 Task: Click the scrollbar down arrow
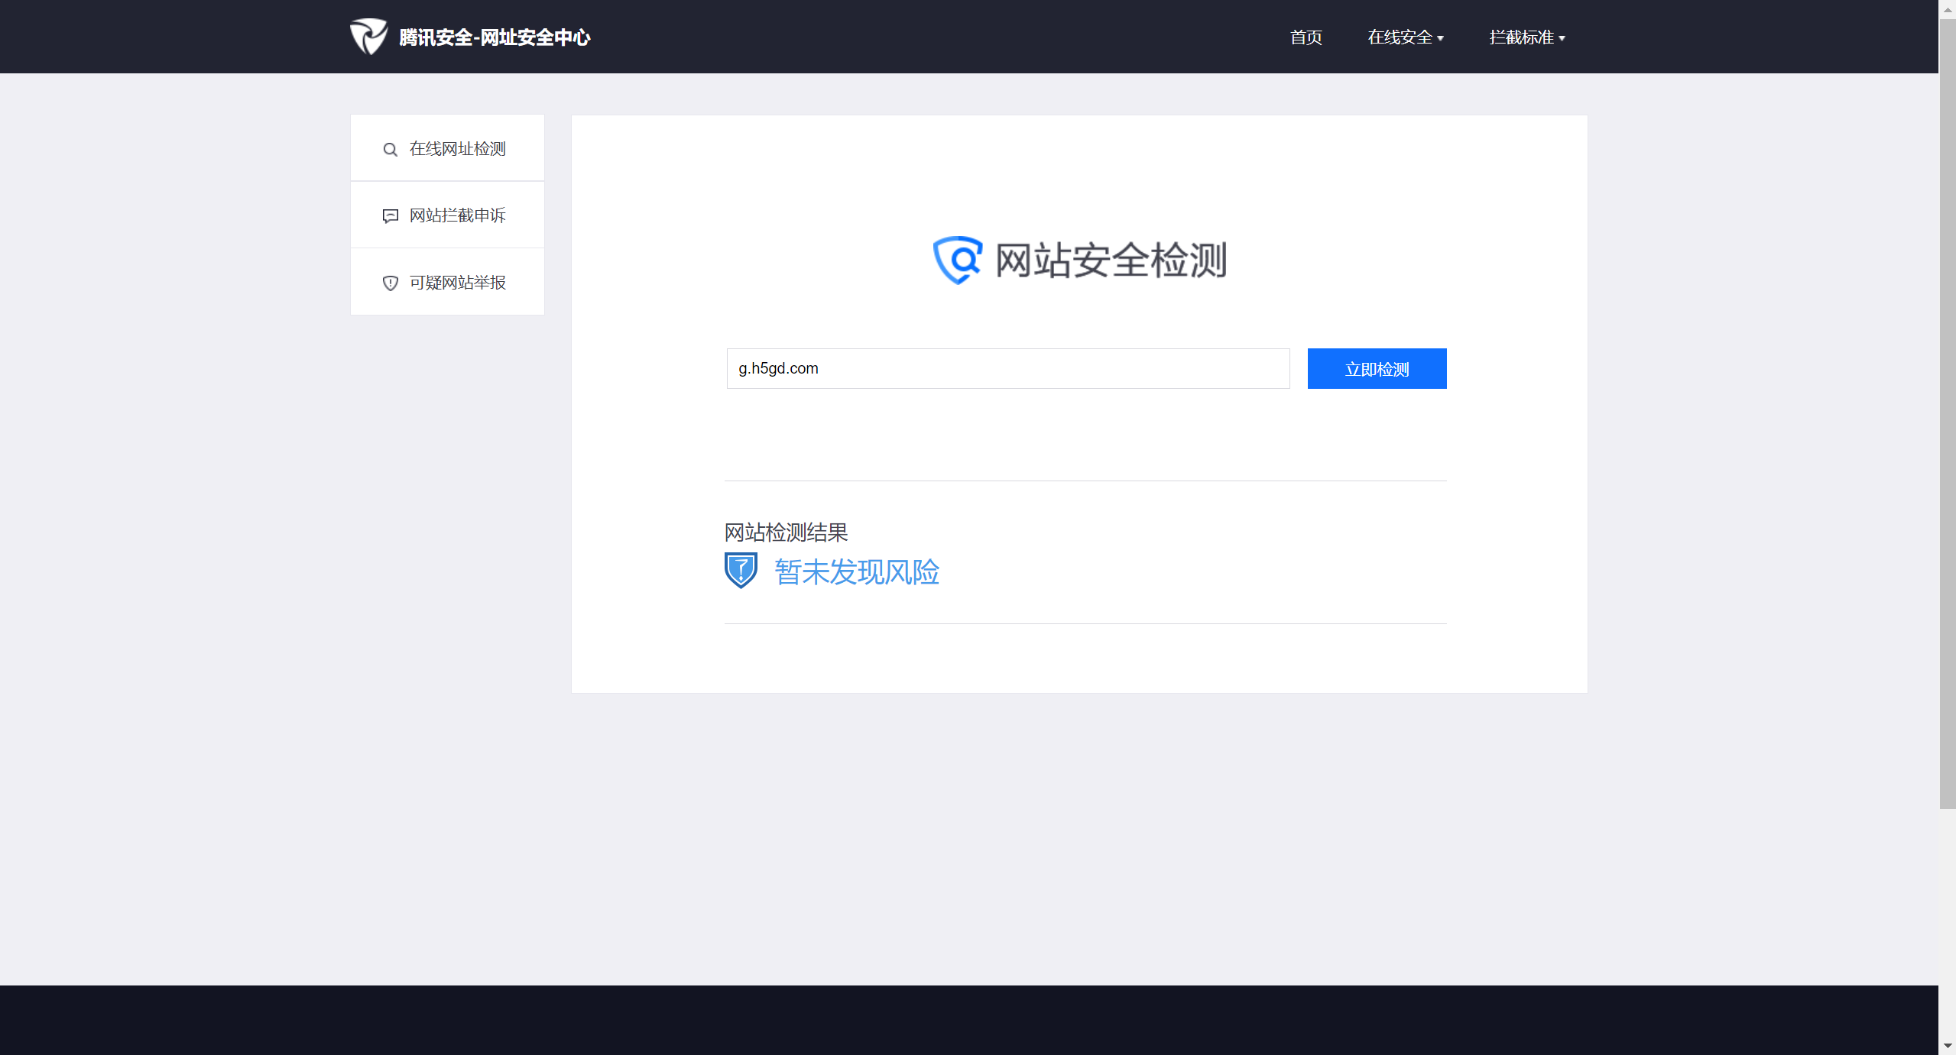[x=1947, y=1045]
